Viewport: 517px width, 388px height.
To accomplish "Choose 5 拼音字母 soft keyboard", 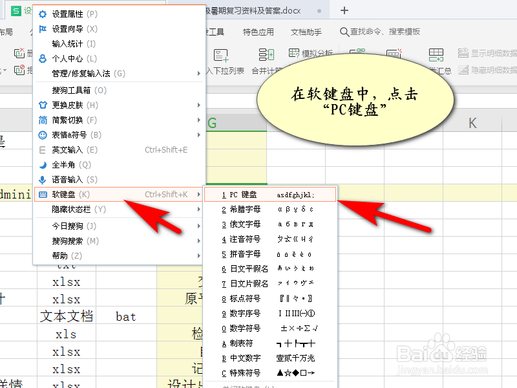I will [x=270, y=254].
